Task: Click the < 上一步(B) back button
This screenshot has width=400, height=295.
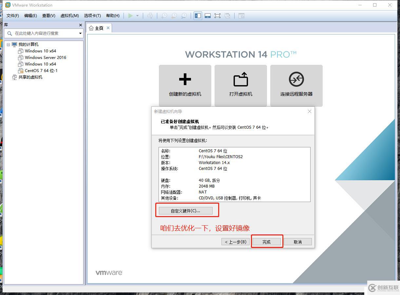Action: pyautogui.click(x=236, y=242)
